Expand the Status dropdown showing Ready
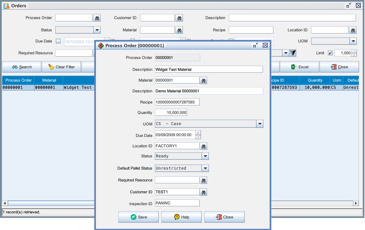 click(x=205, y=156)
